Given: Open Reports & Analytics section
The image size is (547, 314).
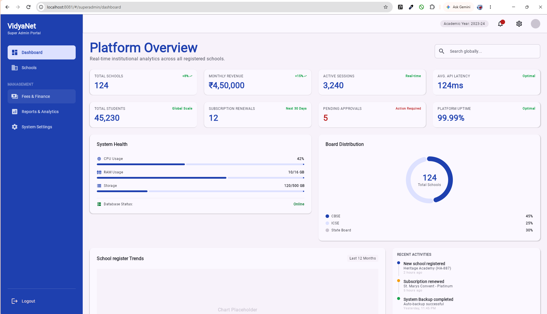Looking at the screenshot, I should click(x=42, y=112).
